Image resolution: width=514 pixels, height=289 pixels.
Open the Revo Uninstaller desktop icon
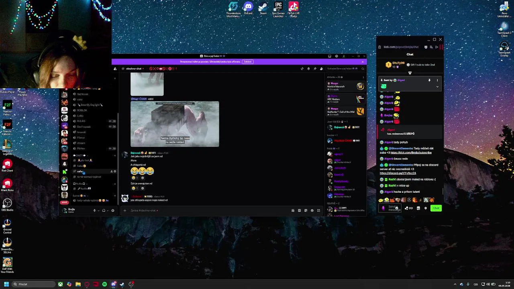pyautogui.click(x=504, y=10)
